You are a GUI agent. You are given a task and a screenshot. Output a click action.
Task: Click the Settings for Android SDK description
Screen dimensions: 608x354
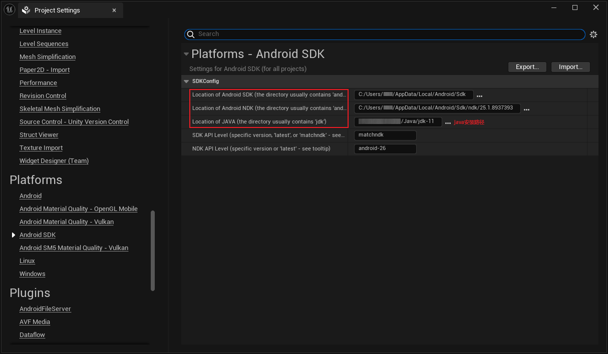click(248, 69)
